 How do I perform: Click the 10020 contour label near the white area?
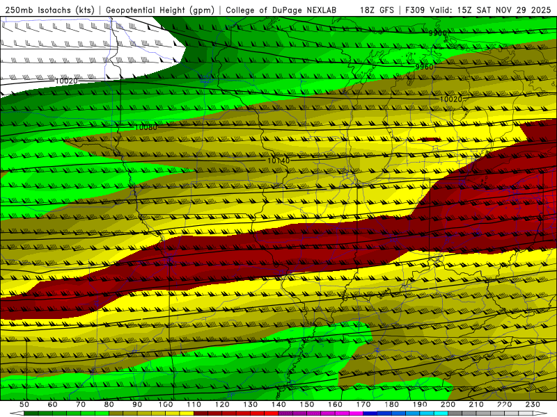tap(66, 81)
